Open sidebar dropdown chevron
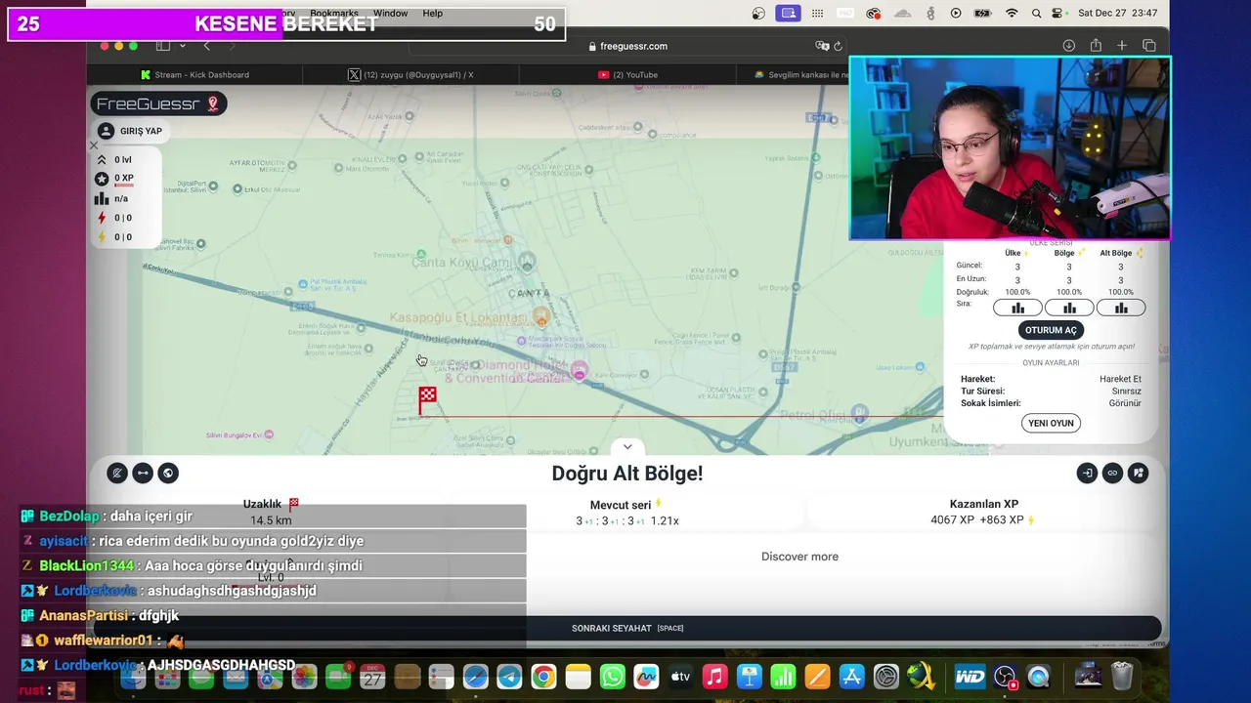Viewport: 1251px width, 703px height. pyautogui.click(x=181, y=46)
